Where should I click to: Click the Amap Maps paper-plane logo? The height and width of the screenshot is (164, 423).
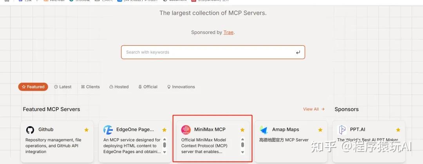pyautogui.click(x=264, y=130)
